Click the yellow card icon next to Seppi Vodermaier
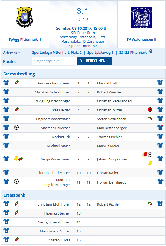 [16, 158]
